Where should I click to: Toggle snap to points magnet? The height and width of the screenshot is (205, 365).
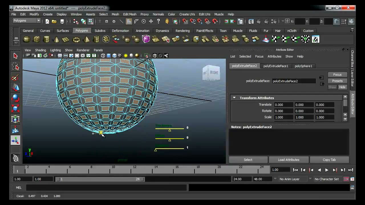coord(200,21)
